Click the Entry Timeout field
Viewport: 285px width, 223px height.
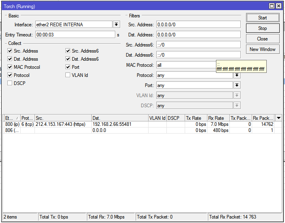[x=75, y=34]
